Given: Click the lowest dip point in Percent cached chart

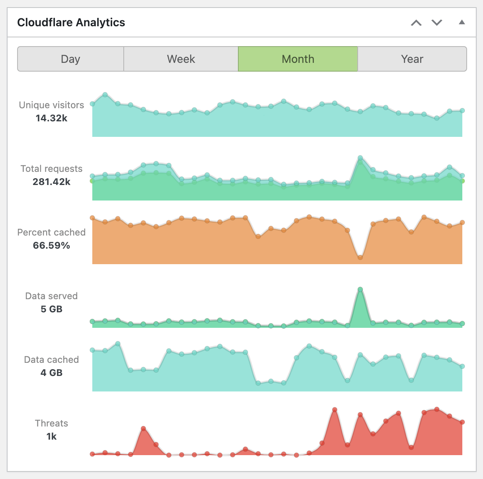Looking at the screenshot, I should [360, 257].
